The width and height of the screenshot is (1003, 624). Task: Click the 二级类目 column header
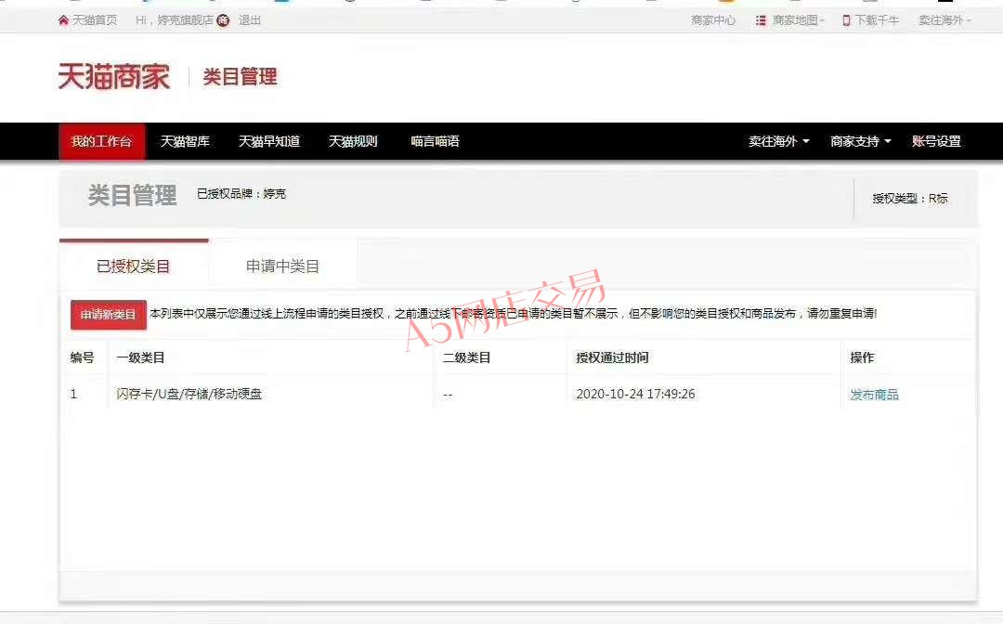(x=466, y=358)
